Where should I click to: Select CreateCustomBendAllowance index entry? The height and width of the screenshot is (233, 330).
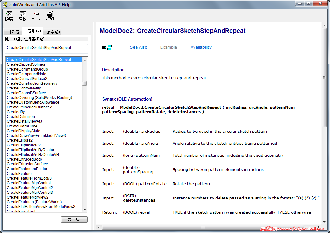pos(33,102)
